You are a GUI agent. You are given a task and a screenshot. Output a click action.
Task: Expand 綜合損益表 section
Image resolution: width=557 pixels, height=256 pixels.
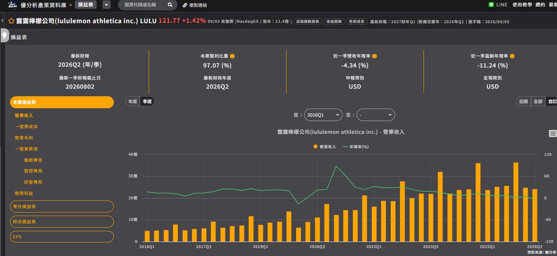(62, 222)
